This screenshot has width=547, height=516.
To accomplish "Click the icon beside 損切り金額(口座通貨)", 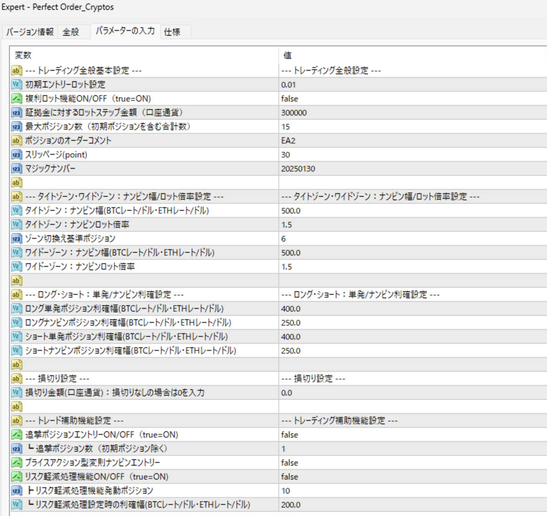I will (x=16, y=392).
